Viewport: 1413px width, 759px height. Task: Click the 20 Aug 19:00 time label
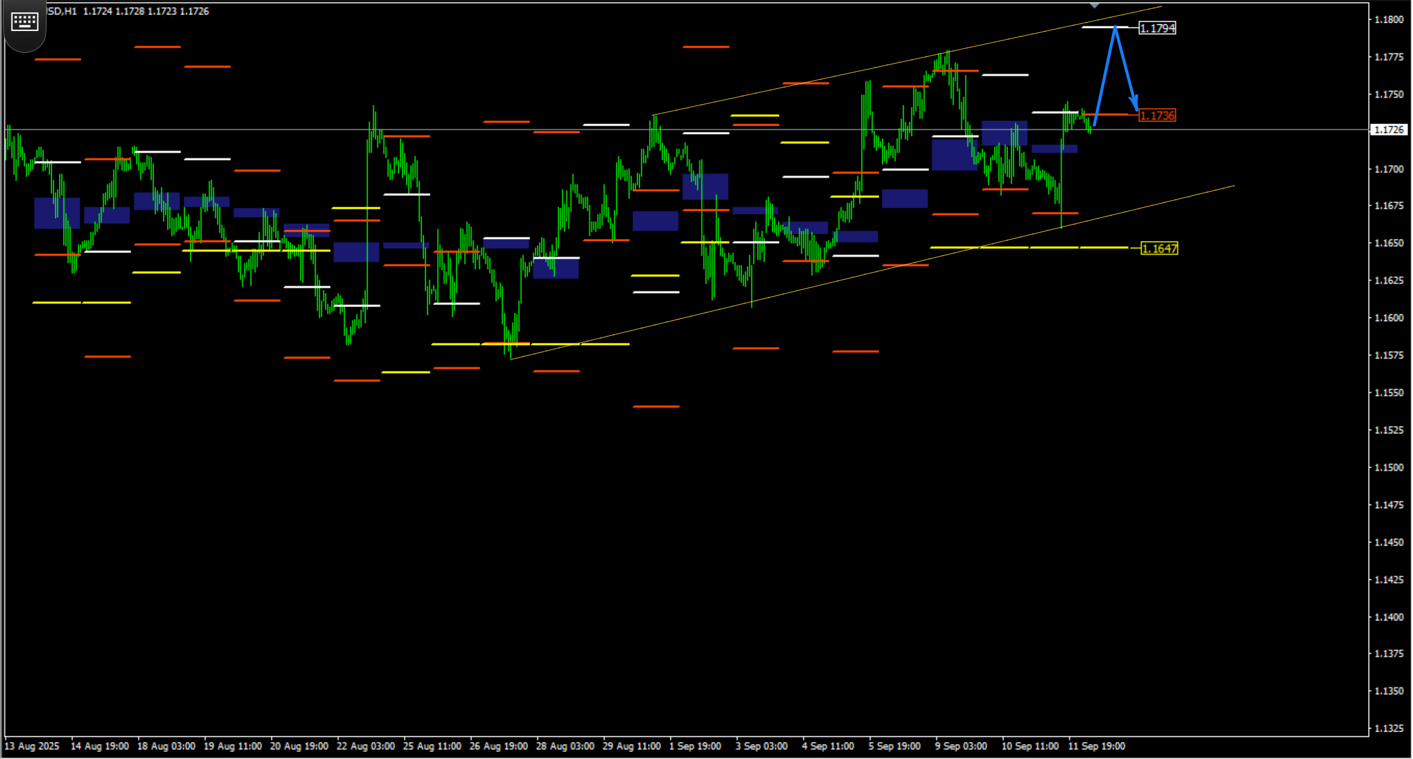click(299, 746)
